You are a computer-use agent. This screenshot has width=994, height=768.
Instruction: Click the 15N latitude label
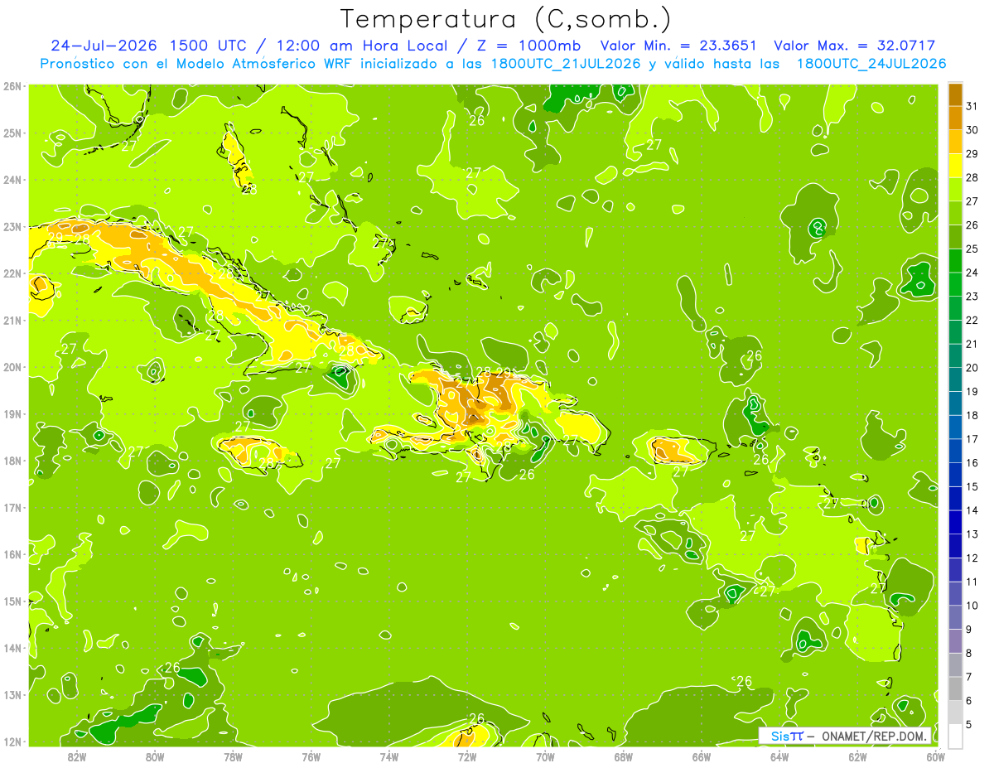point(12,601)
